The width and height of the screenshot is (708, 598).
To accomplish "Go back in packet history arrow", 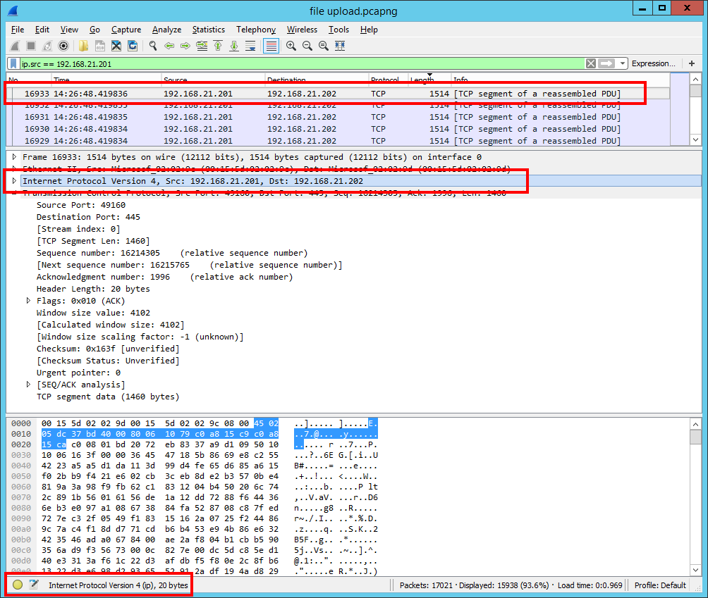I will pyautogui.click(x=169, y=46).
